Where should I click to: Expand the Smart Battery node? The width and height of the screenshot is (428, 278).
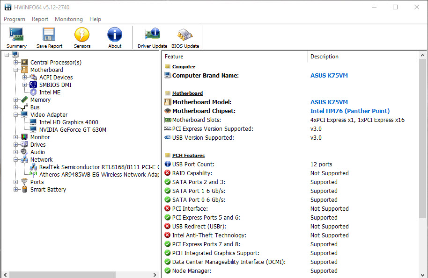pos(16,189)
